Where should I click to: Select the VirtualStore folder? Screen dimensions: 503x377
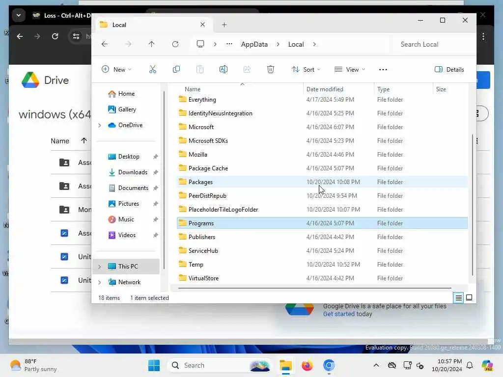[322, 278]
